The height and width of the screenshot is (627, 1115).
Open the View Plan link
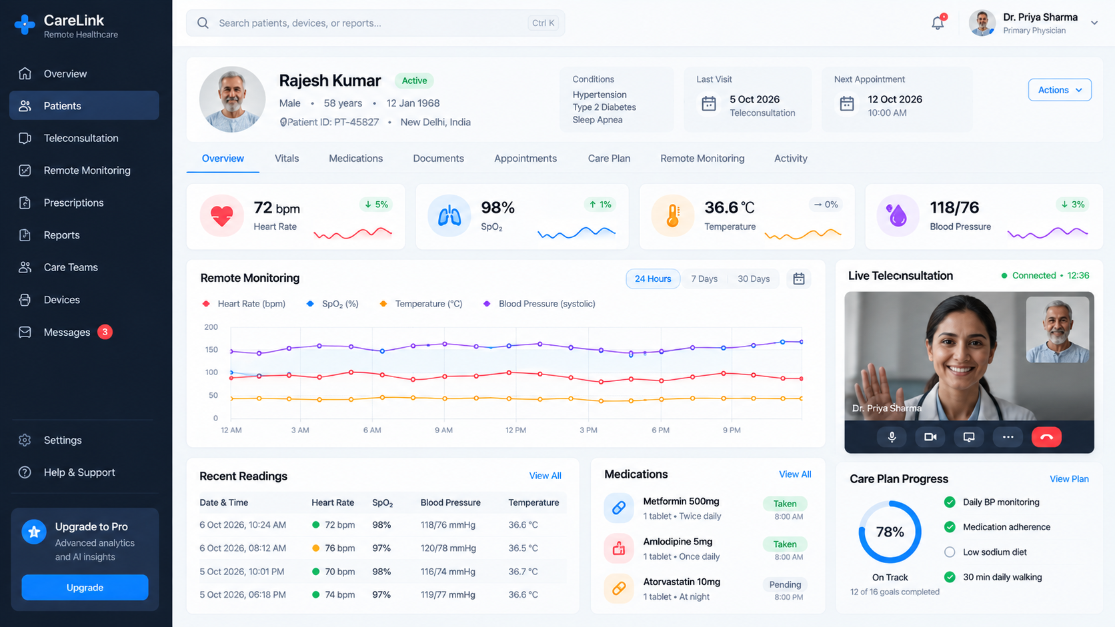tap(1069, 479)
